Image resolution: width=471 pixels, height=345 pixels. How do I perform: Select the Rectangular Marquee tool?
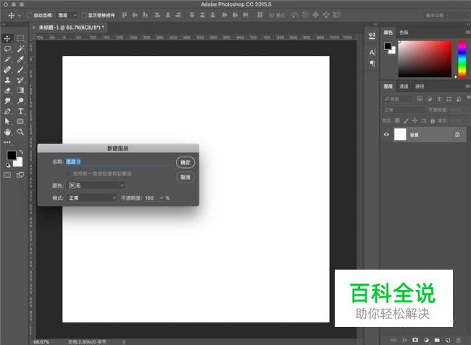(x=20, y=38)
